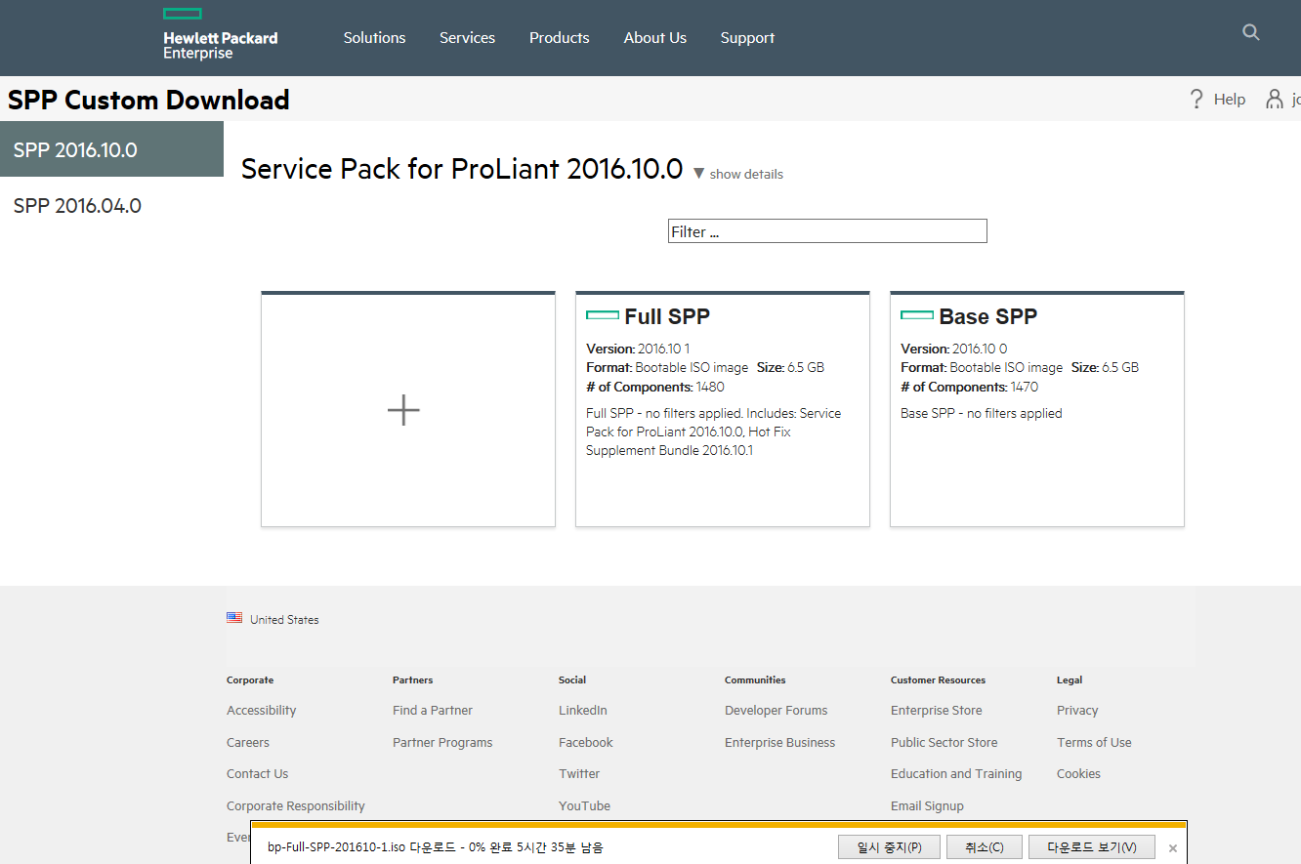Open Corporate Responsibility footer link

(x=296, y=806)
